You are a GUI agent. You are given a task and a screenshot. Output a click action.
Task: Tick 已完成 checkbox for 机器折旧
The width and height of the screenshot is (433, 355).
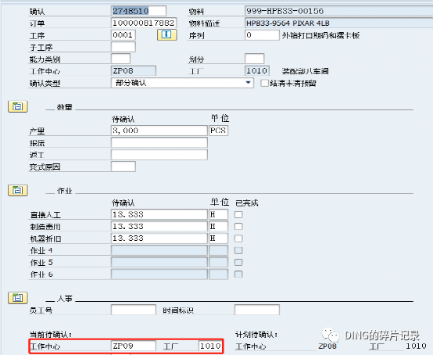point(238,238)
